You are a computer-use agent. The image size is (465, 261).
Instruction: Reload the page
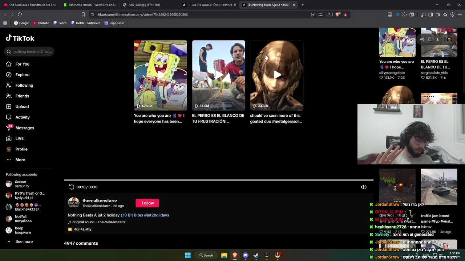coord(20,14)
